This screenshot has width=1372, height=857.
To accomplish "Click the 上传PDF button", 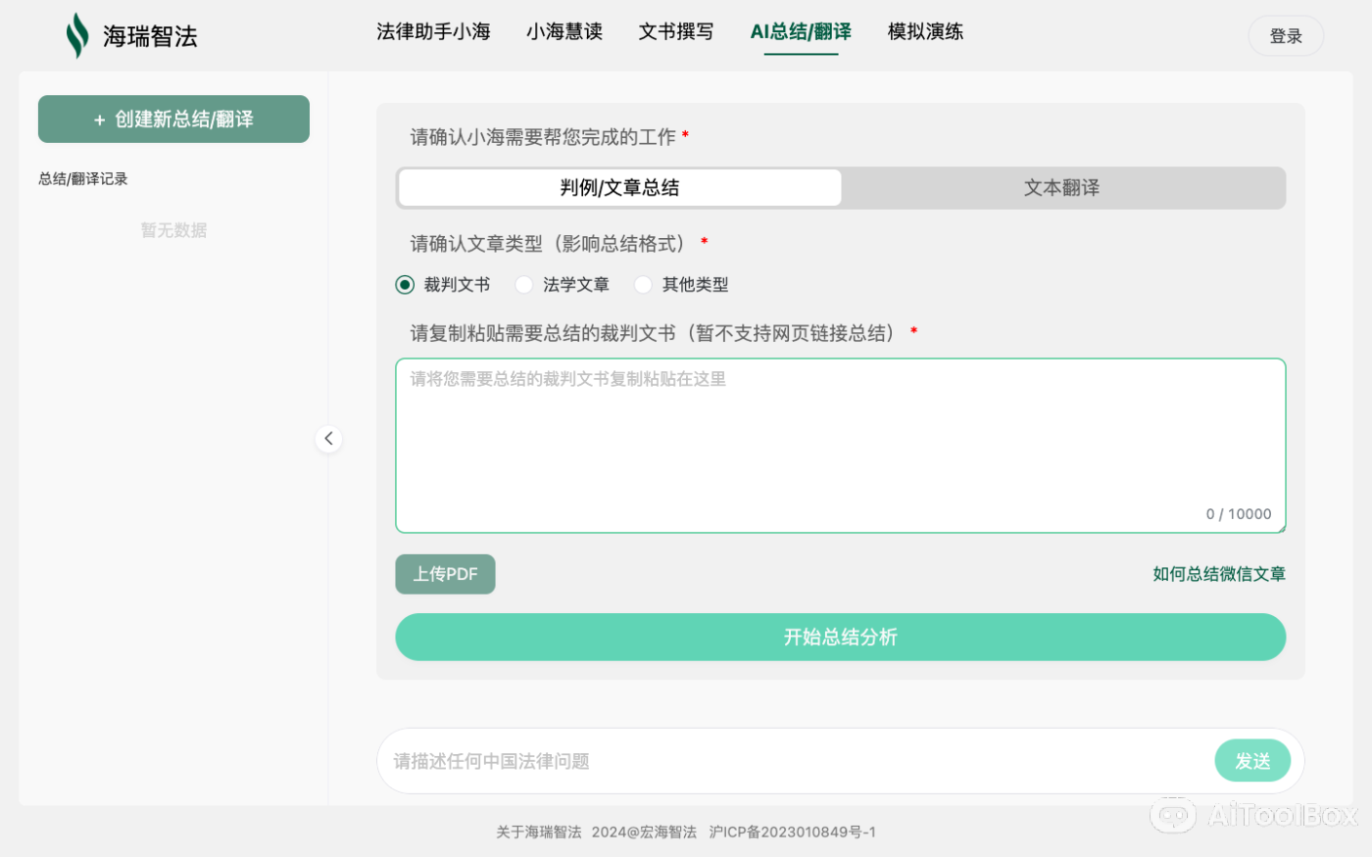I will pyautogui.click(x=445, y=574).
